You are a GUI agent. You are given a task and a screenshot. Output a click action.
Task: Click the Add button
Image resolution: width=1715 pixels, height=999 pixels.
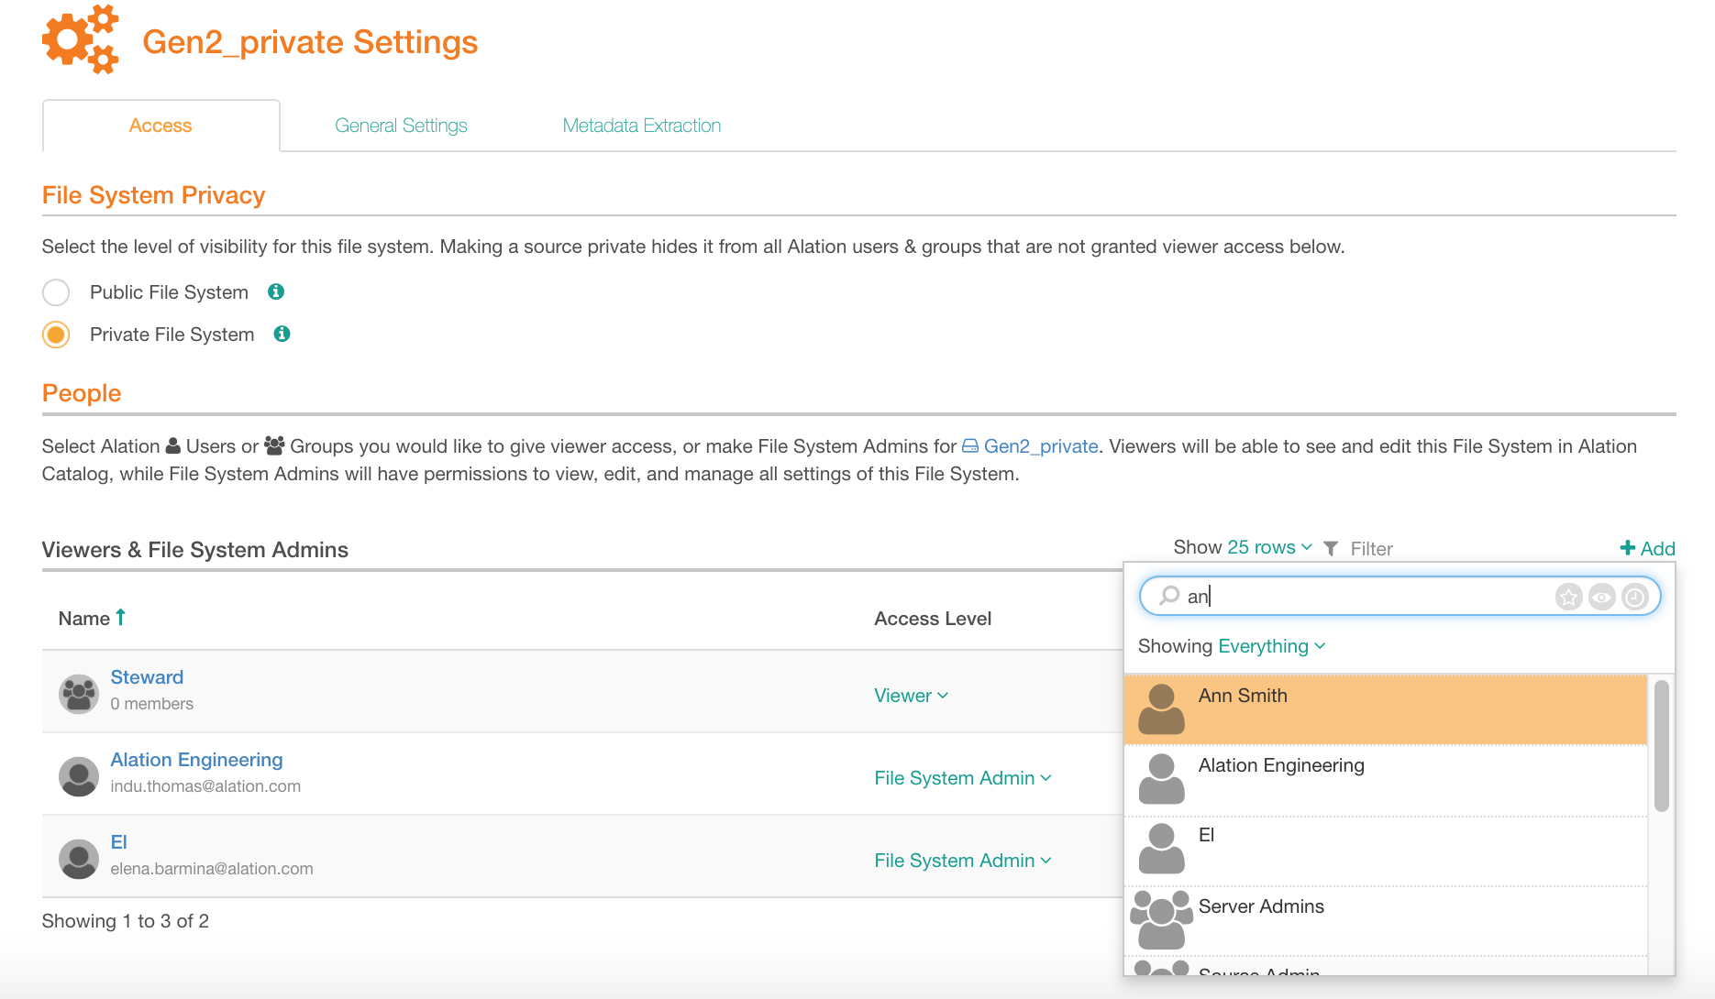1648,548
